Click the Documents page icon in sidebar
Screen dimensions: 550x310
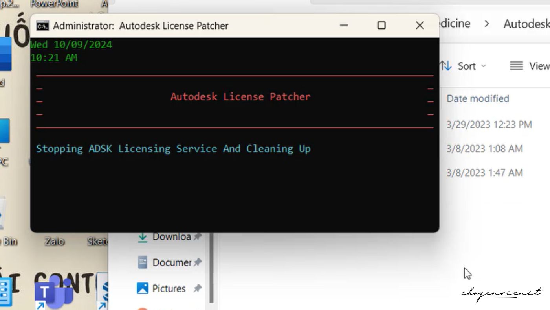[143, 262]
